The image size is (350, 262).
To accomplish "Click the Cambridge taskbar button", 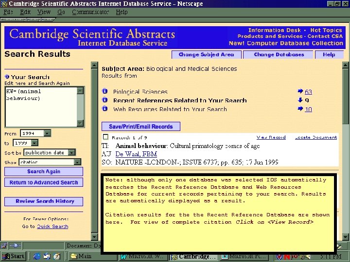I will 194,257.
